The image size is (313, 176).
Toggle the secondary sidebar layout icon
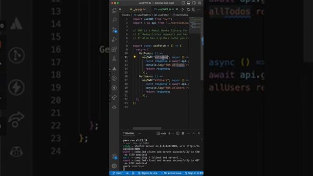[x=194, y=3]
